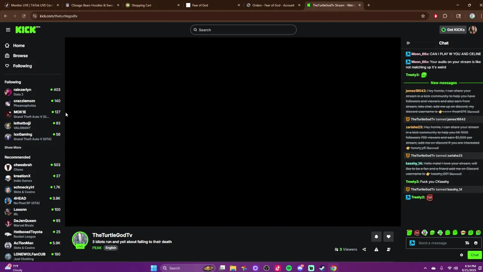Switch to Monitor LIVE TikTok tab

tap(32, 5)
